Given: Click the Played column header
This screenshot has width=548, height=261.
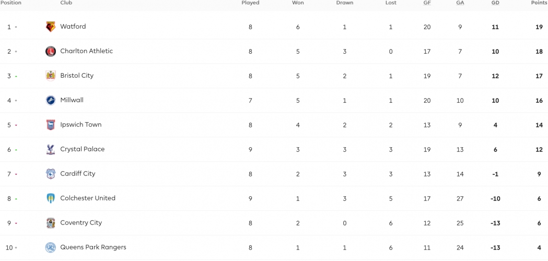Looking at the screenshot, I should pos(250,3).
